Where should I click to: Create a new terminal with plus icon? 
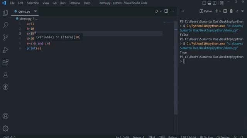(216, 11)
